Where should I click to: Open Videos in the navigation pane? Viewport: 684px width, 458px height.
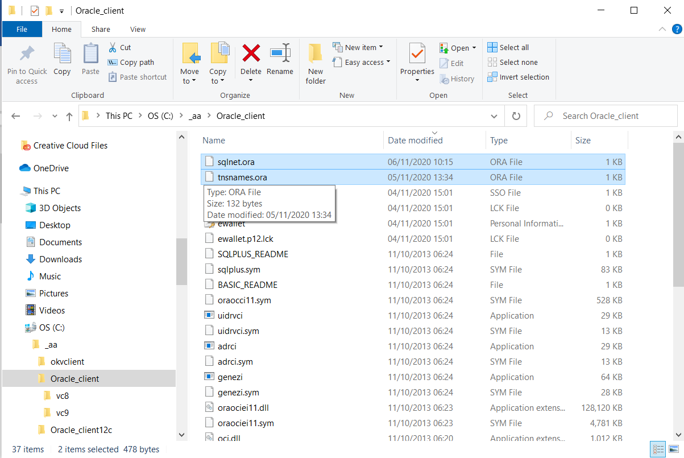click(46, 311)
